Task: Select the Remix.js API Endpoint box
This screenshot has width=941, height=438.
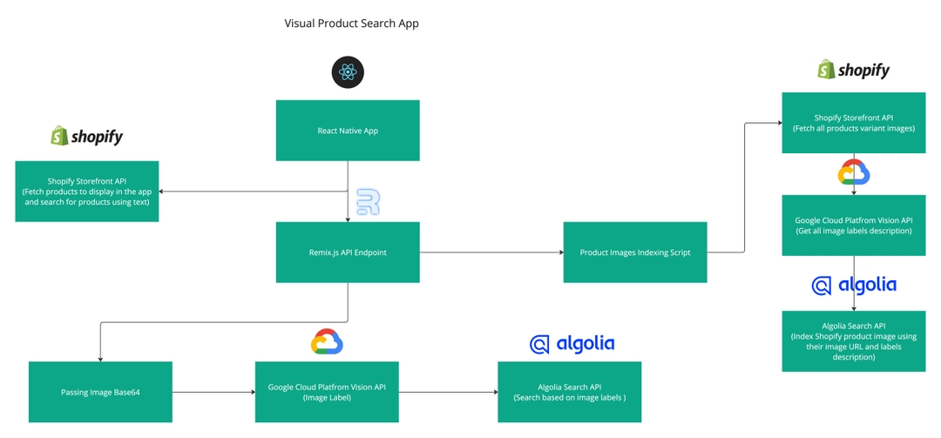Action: tap(348, 252)
